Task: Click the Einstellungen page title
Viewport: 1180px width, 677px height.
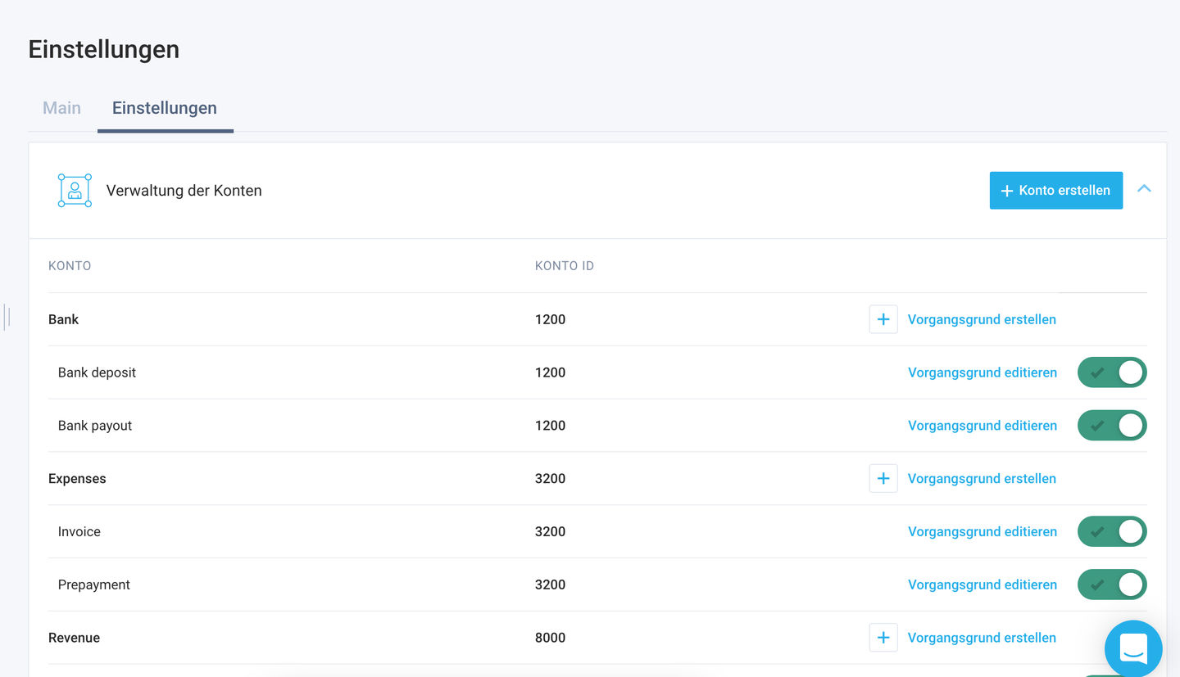Action: point(104,49)
